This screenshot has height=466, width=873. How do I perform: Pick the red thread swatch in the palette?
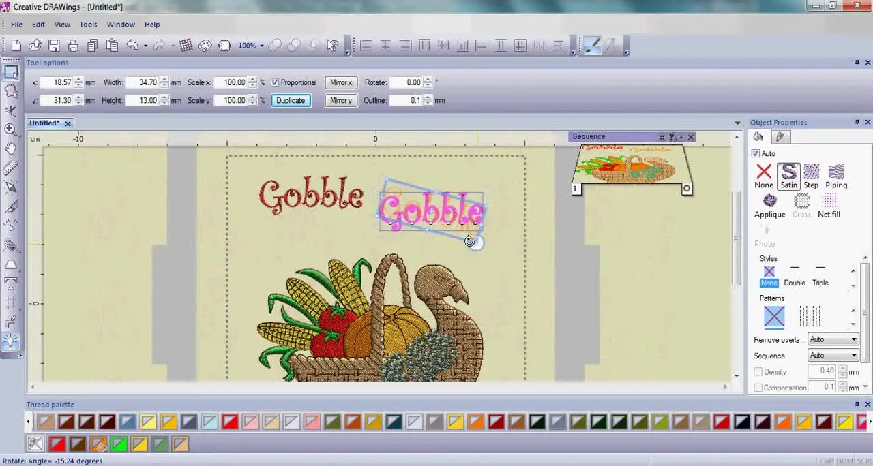(x=231, y=422)
